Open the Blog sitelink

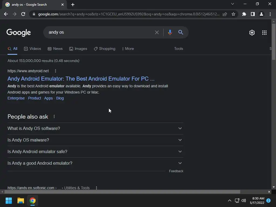(x=60, y=98)
